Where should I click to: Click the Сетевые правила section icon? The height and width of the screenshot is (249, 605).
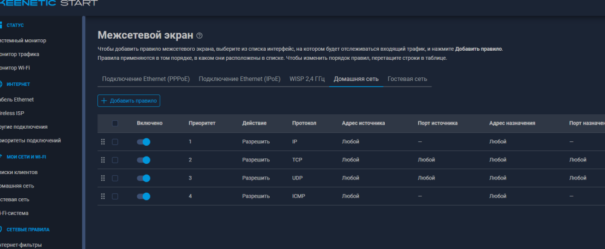pyautogui.click(x=1, y=229)
